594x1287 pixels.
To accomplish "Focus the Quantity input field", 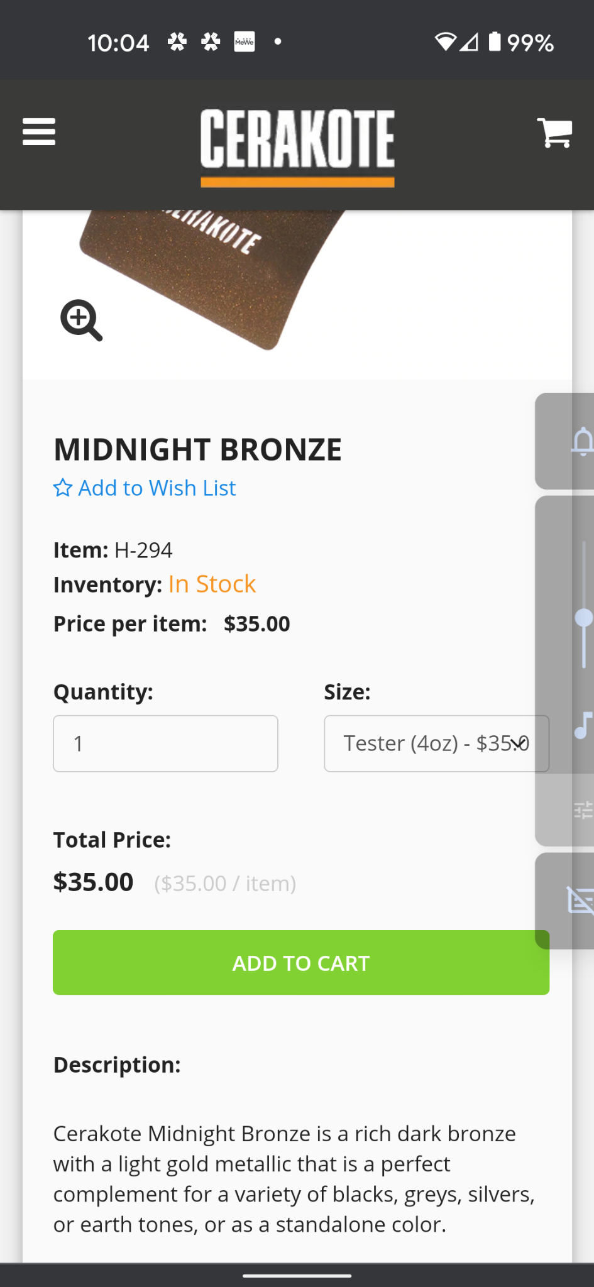I will (x=165, y=743).
